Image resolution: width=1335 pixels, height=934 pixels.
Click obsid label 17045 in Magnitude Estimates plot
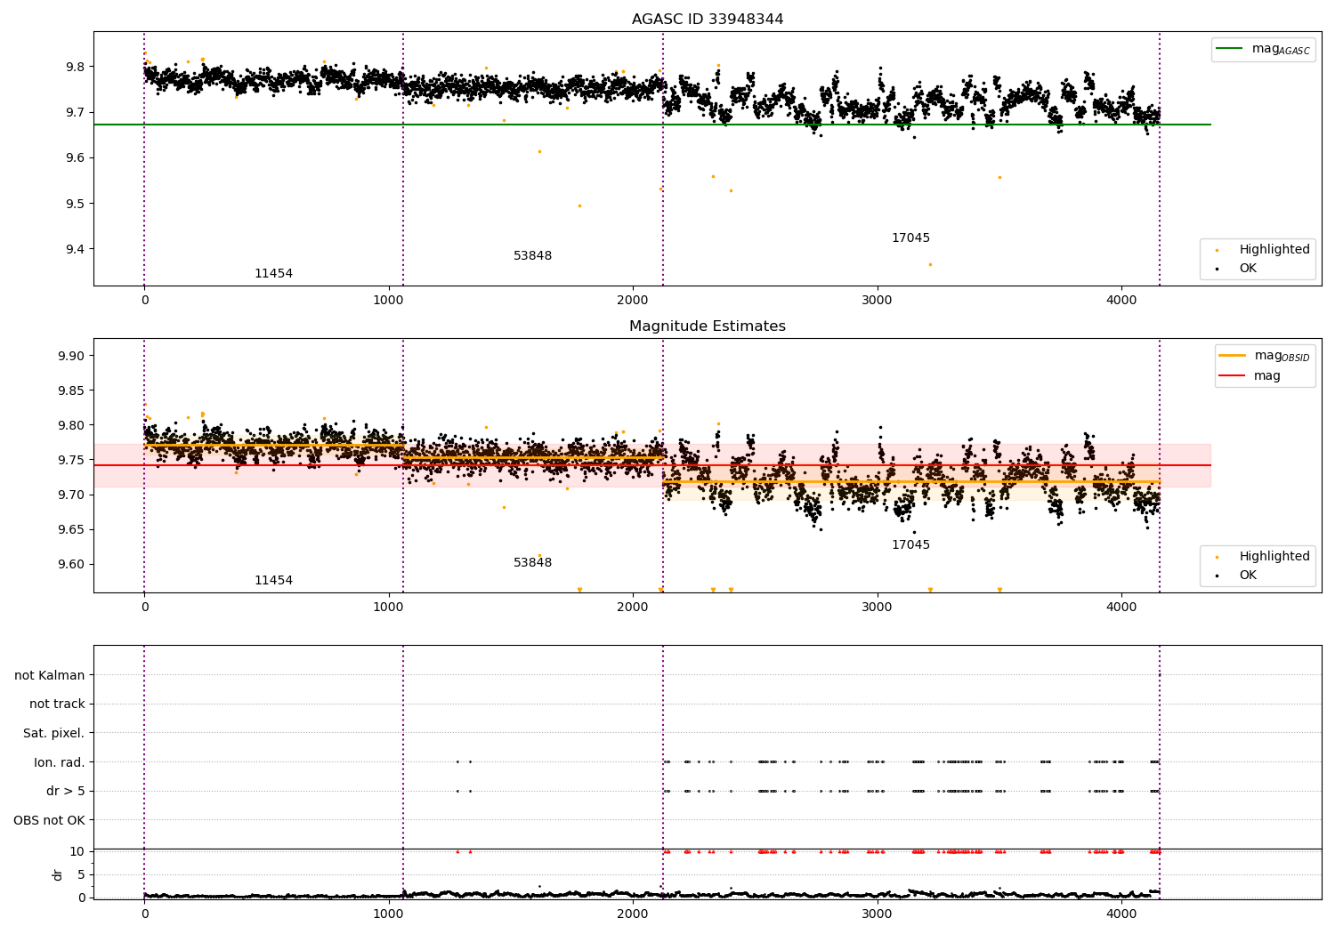(910, 545)
